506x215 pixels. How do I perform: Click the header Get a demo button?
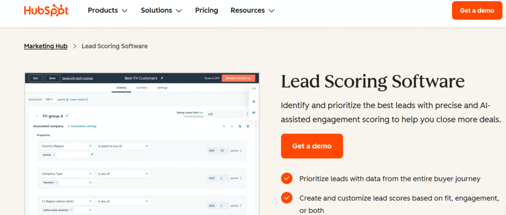click(x=477, y=10)
